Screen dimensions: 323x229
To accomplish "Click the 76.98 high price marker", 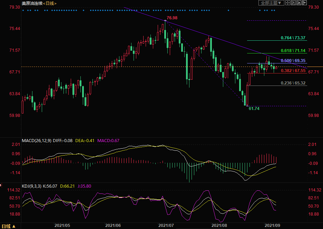I will [172, 18].
